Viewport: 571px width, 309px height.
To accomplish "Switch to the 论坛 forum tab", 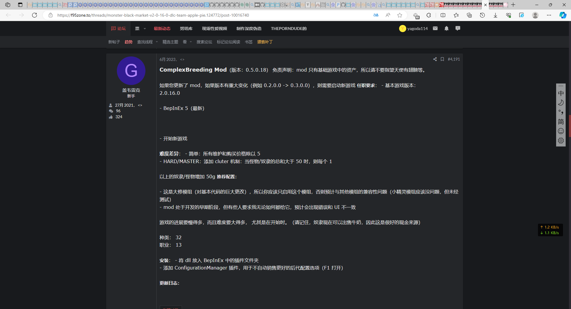I will (x=118, y=29).
